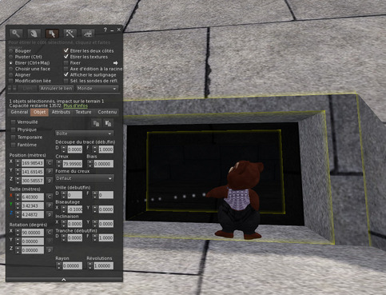Enable Axe d'édition à la racine
This screenshot has width=386, height=295.
pyautogui.click(x=66, y=69)
